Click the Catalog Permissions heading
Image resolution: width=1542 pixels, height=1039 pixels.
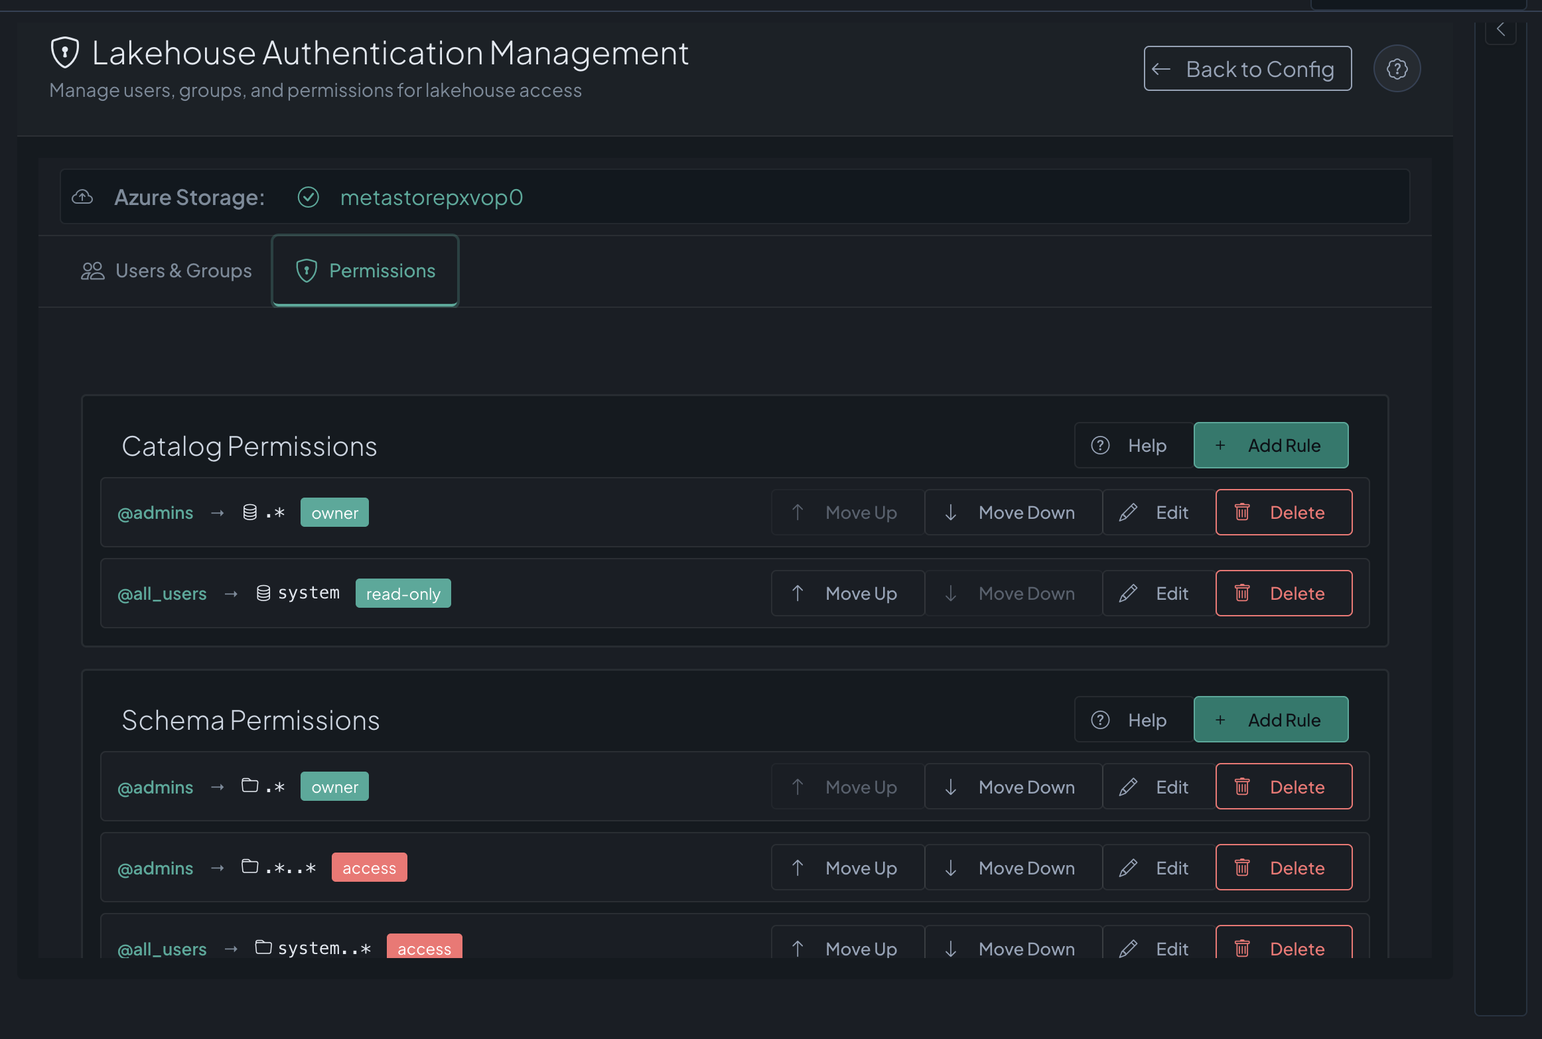point(249,447)
